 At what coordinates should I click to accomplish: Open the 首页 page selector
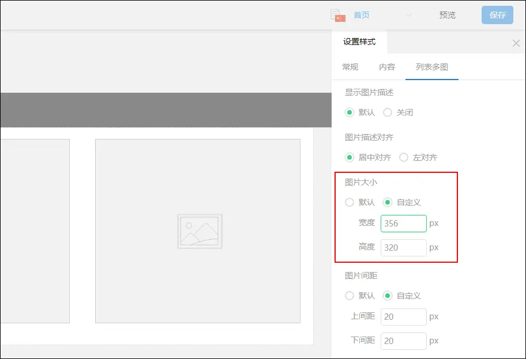click(362, 16)
